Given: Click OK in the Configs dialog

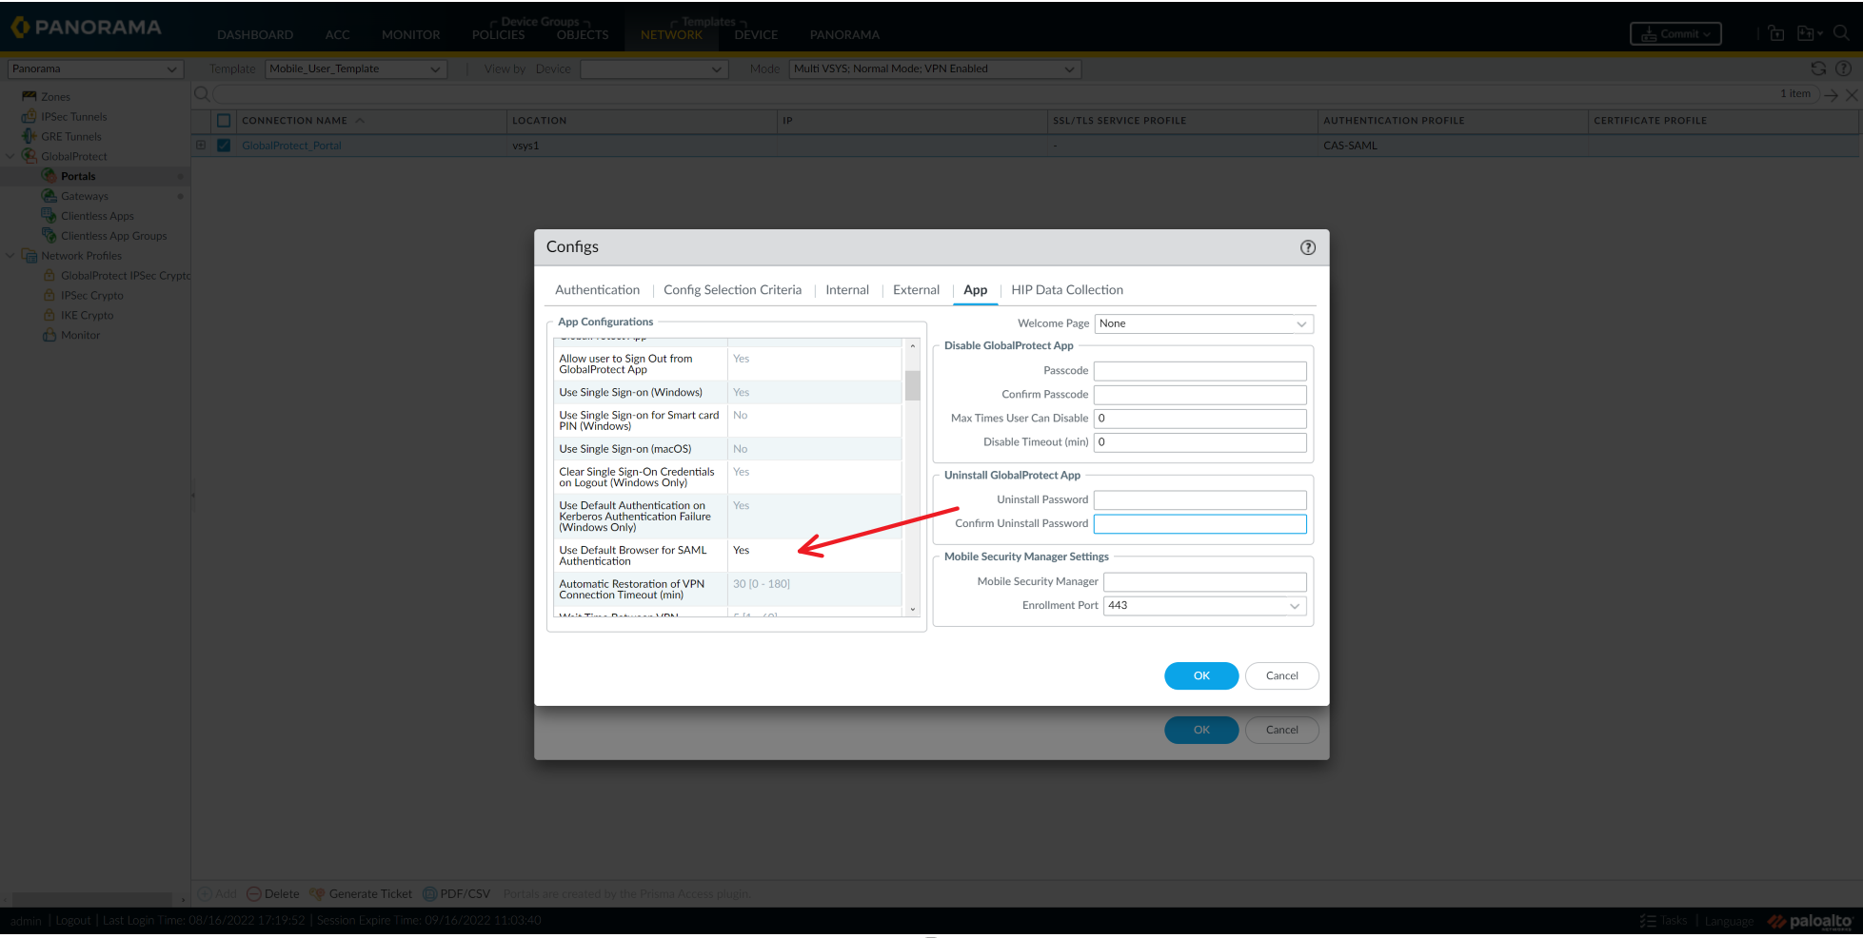Looking at the screenshot, I should tap(1201, 676).
